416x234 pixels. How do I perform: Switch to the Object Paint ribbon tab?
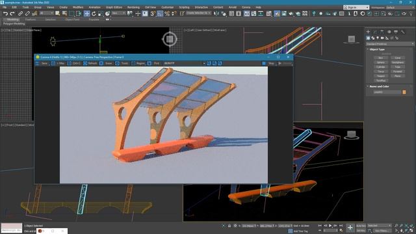(x=72, y=19)
